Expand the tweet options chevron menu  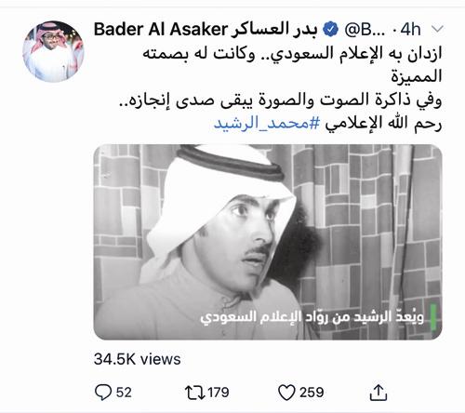pos(437,30)
